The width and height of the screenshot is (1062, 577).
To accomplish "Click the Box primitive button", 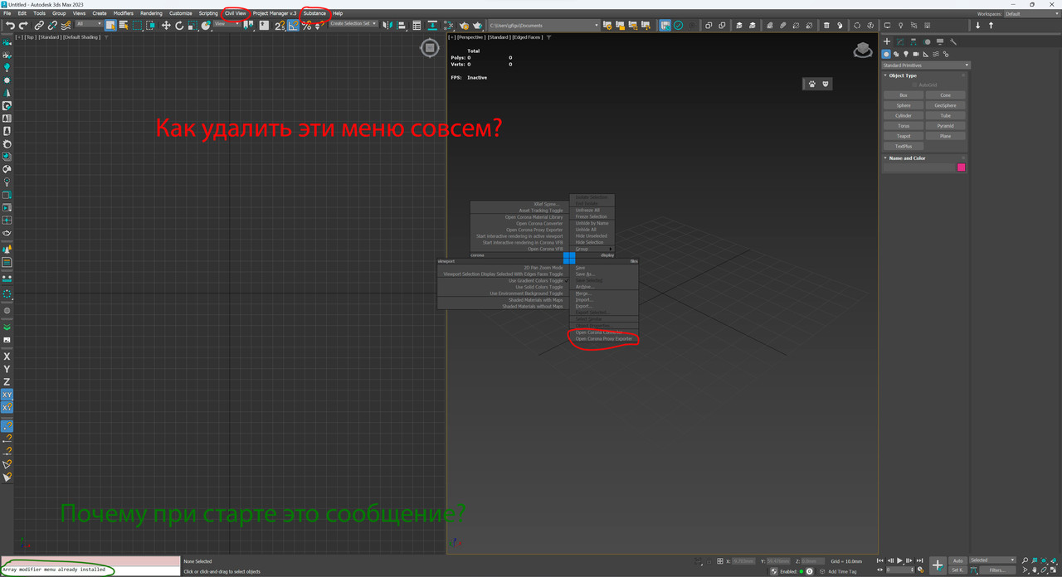I will (x=904, y=95).
